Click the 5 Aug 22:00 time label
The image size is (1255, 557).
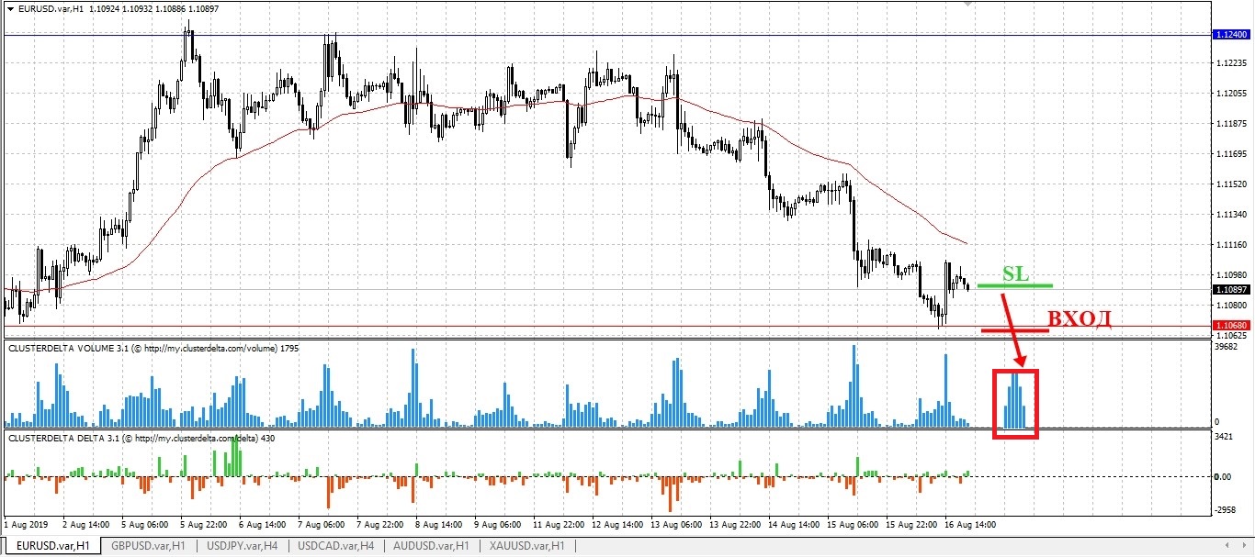[203, 526]
